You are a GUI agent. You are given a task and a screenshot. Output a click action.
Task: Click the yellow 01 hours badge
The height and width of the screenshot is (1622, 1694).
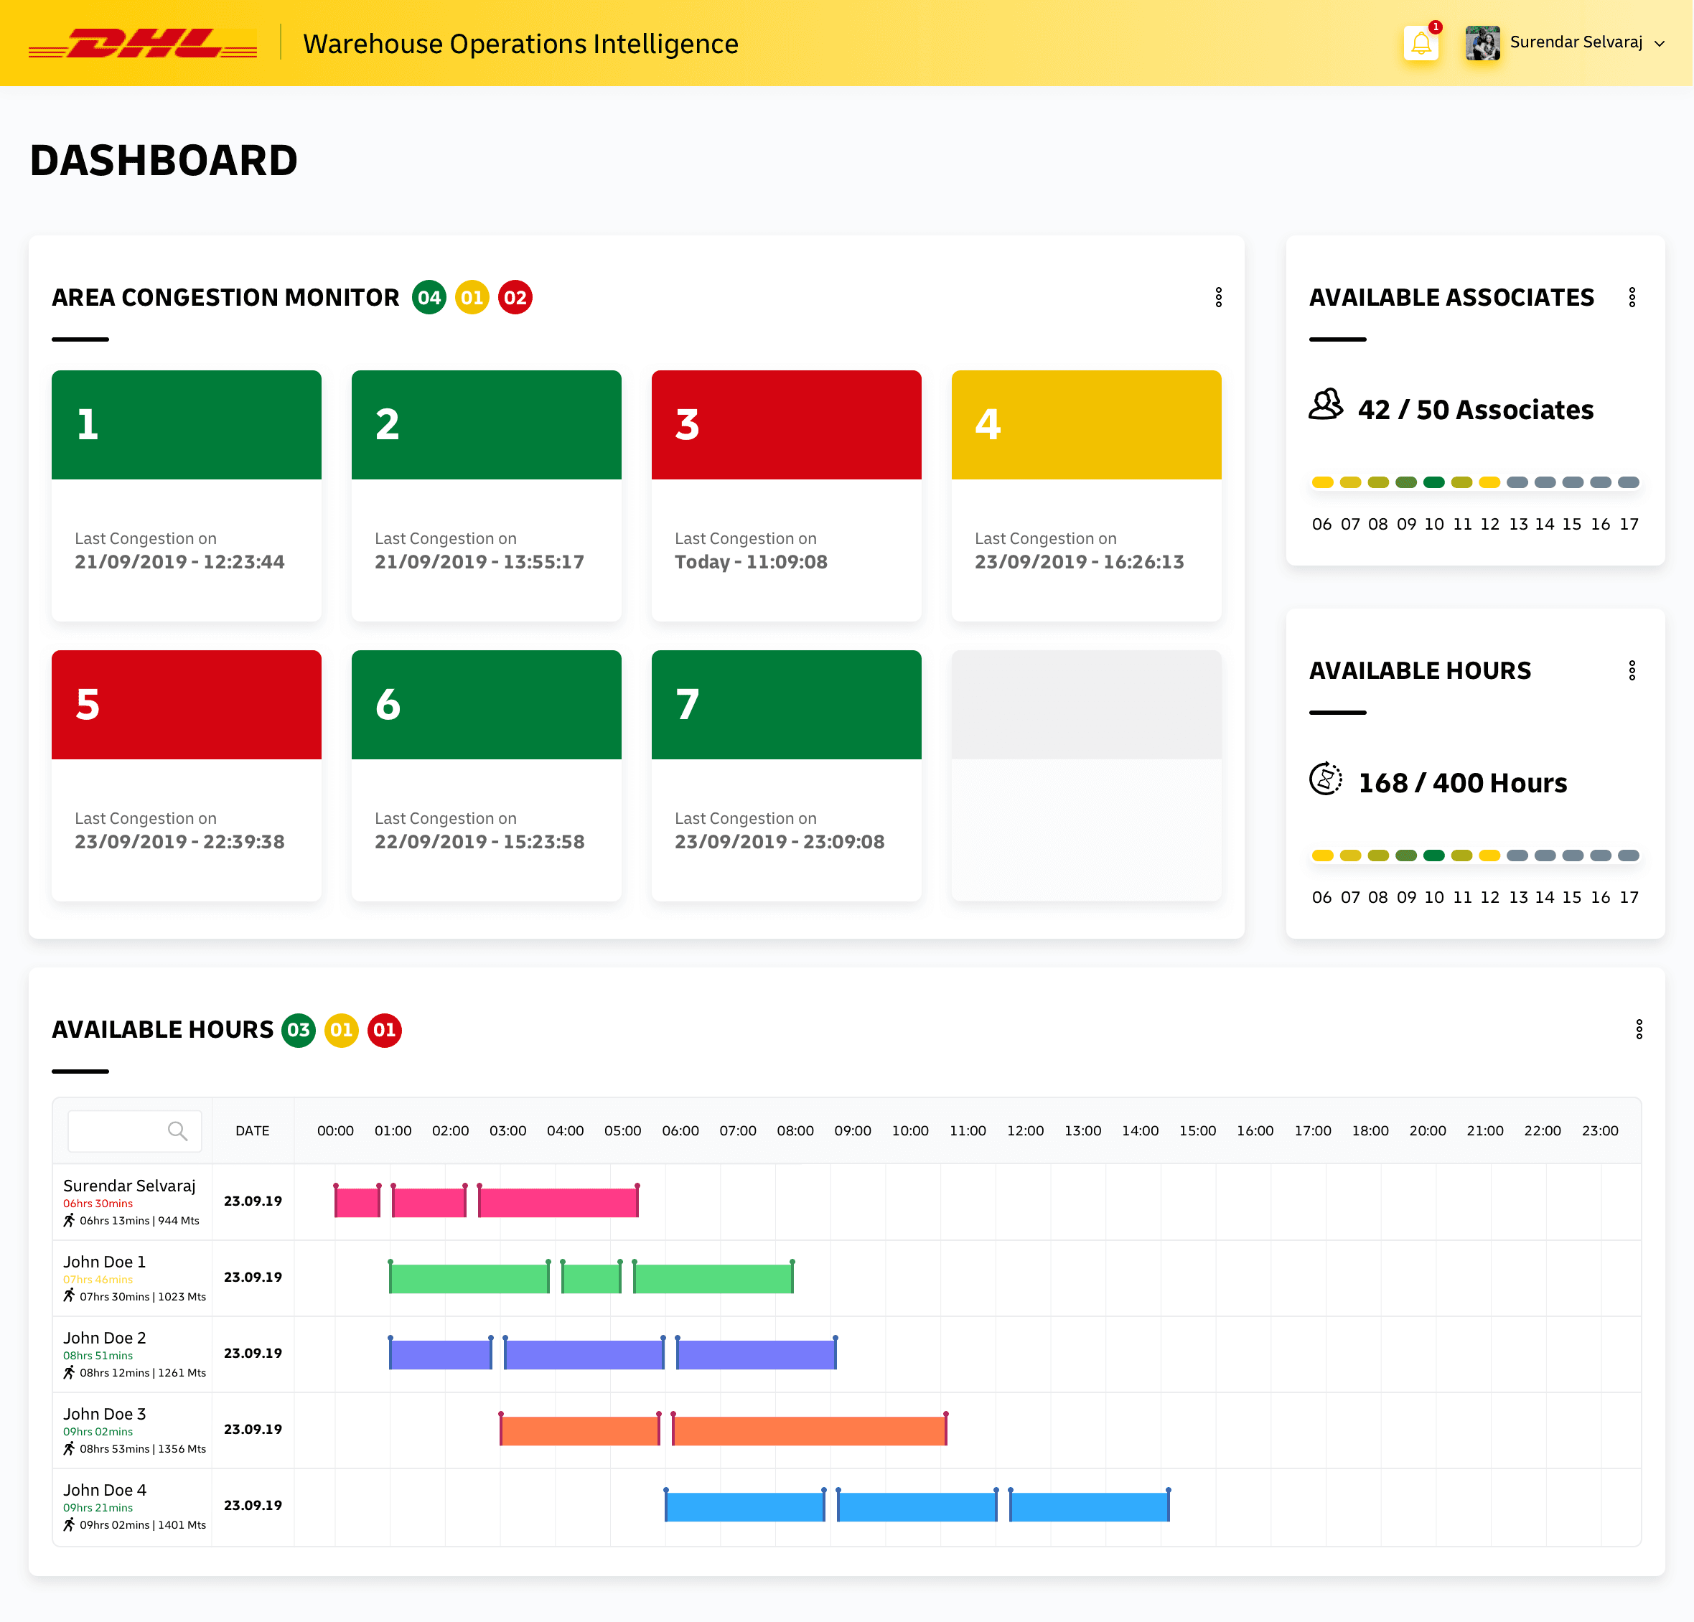[x=342, y=1030]
